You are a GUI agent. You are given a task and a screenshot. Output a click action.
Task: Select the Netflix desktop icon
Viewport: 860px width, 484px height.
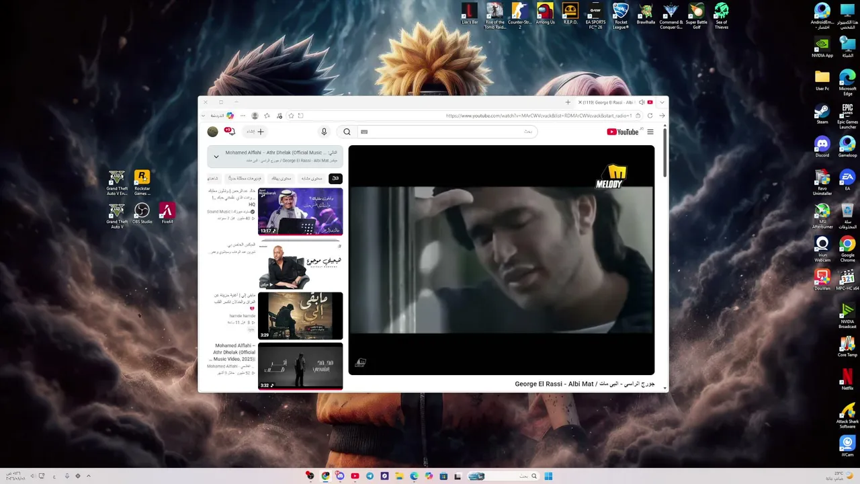847,379
